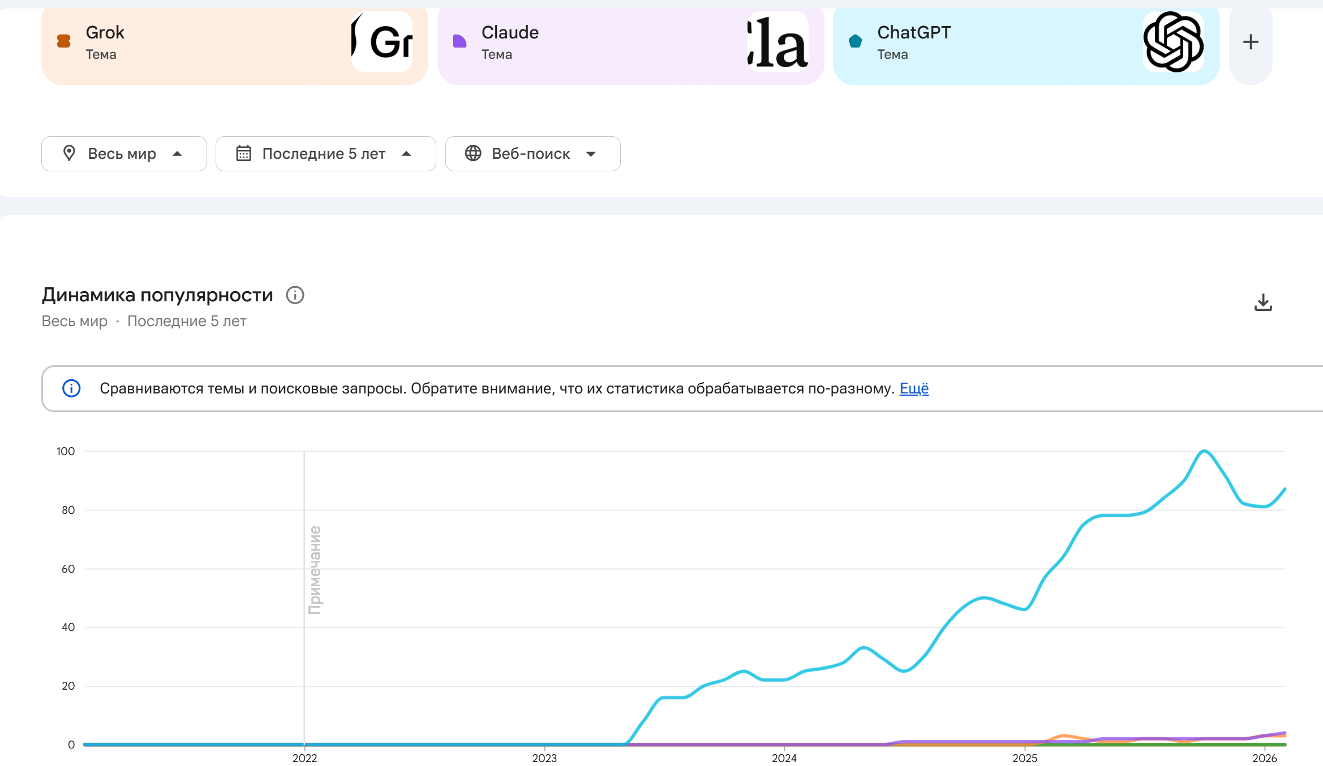
Task: Open the Весь мир region dropdown
Action: click(124, 154)
